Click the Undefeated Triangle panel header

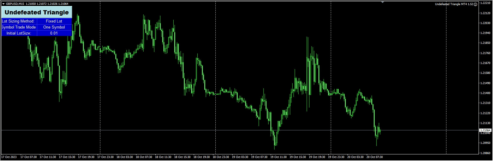37,12
